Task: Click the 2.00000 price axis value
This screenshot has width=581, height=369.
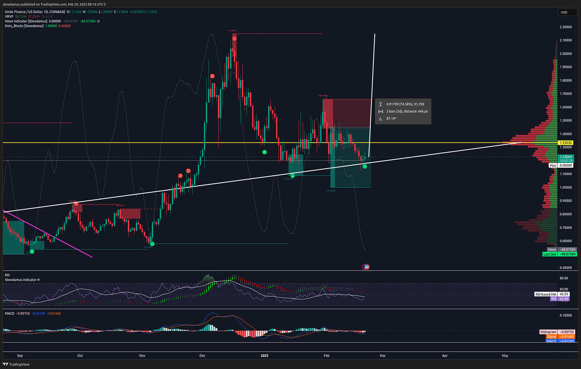Action: [567, 54]
